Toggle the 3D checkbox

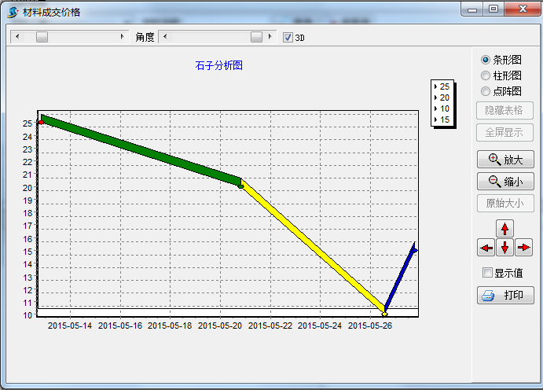point(288,37)
